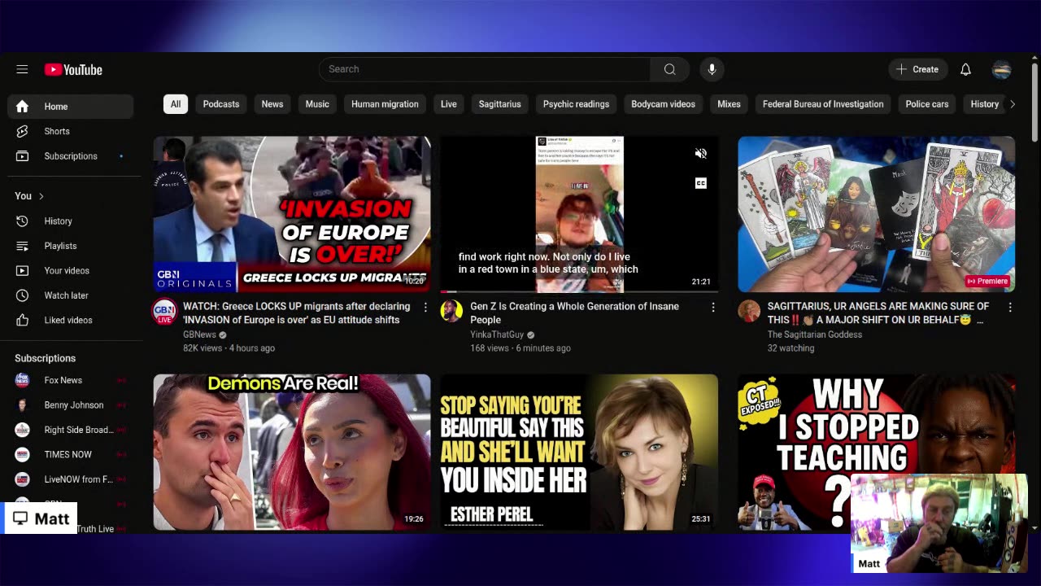Click the Subscriptions section heading

pyautogui.click(x=46, y=358)
